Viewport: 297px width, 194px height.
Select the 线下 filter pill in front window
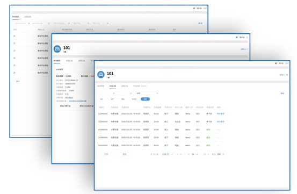(112, 99)
